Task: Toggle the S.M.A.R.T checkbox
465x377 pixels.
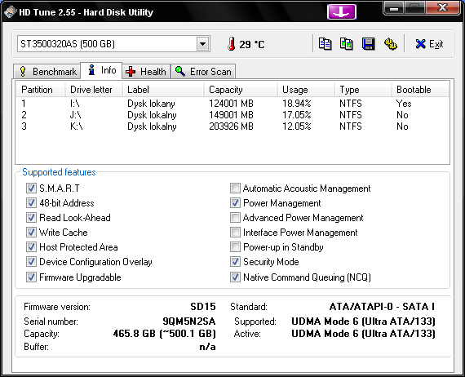Action: [31, 188]
